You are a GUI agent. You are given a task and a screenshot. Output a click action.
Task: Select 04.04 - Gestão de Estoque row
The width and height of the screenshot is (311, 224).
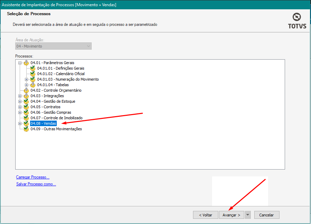coord(53,101)
